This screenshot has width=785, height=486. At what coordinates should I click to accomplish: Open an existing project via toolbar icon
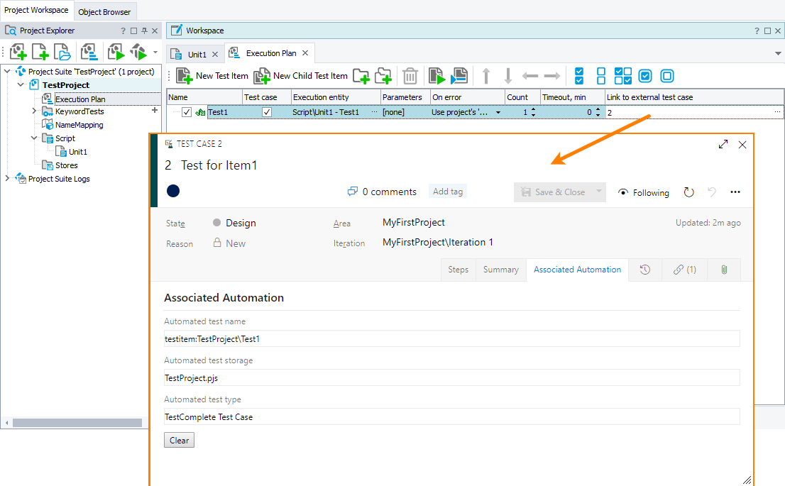[62, 51]
